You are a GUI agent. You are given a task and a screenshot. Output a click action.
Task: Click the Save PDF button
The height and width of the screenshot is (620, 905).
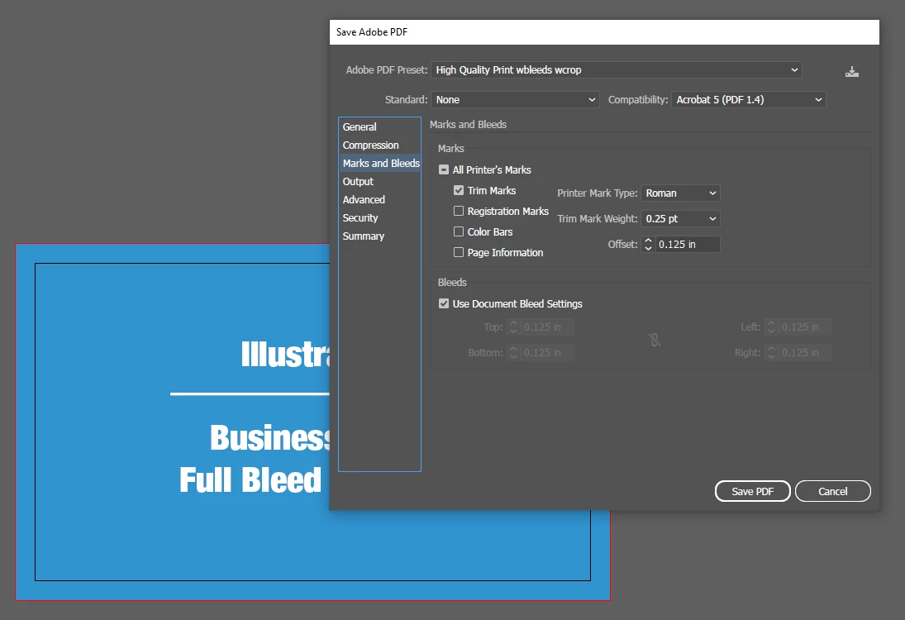point(753,491)
